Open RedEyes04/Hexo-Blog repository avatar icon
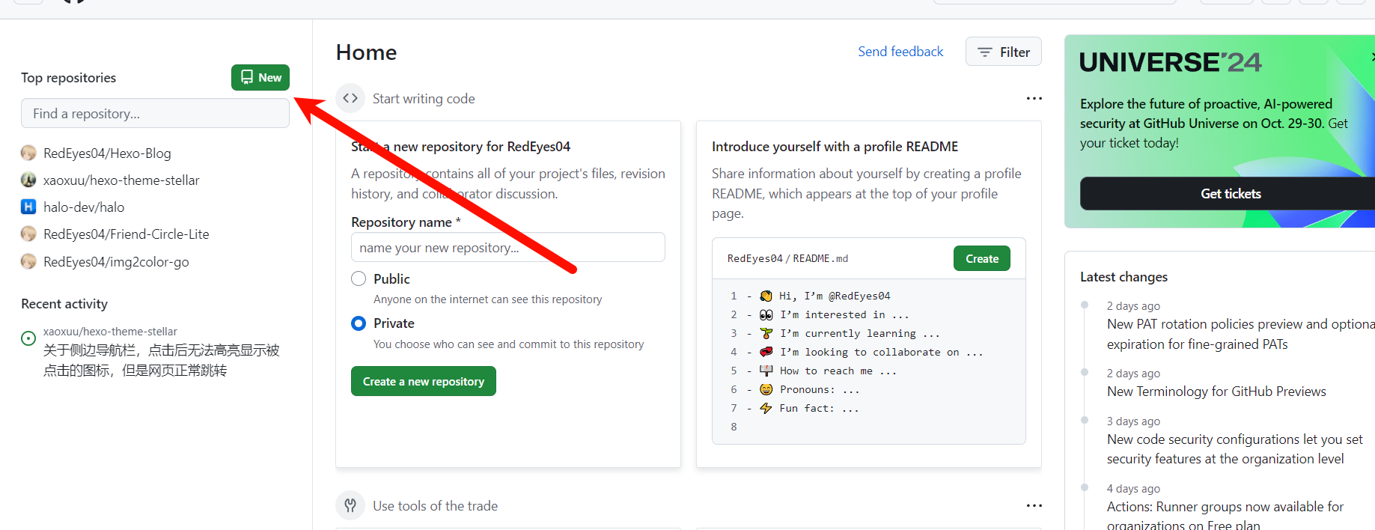 click(28, 153)
